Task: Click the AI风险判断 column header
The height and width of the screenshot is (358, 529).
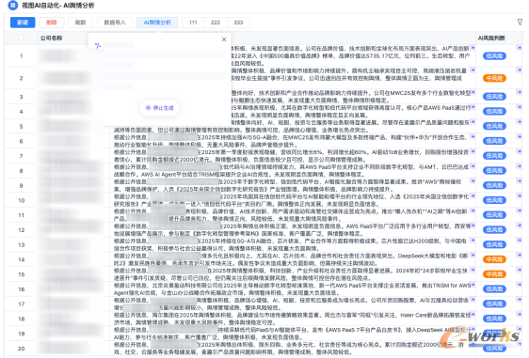Action: pos(491,39)
